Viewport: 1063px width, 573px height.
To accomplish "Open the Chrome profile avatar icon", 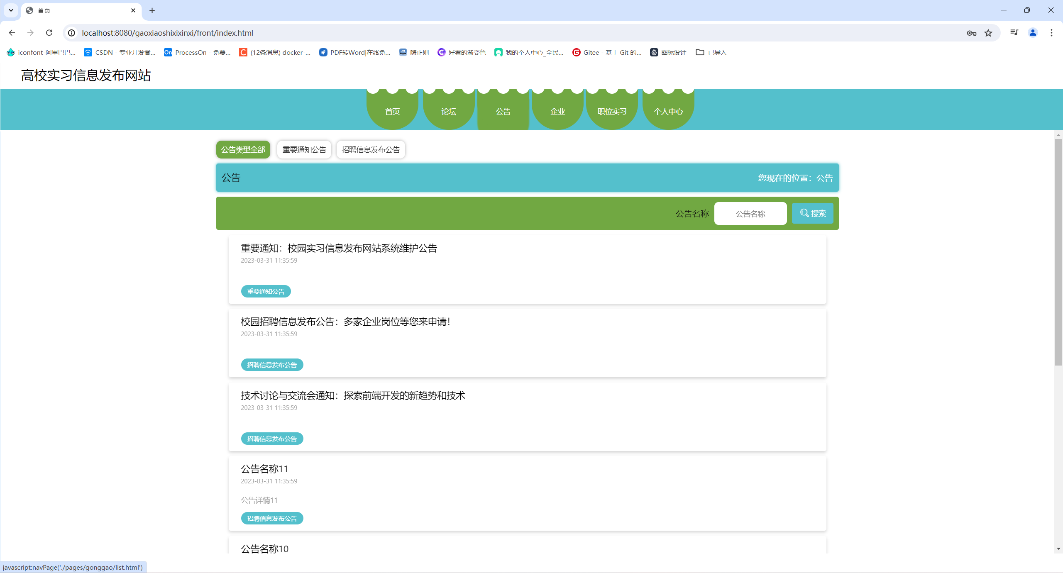I will point(1033,33).
